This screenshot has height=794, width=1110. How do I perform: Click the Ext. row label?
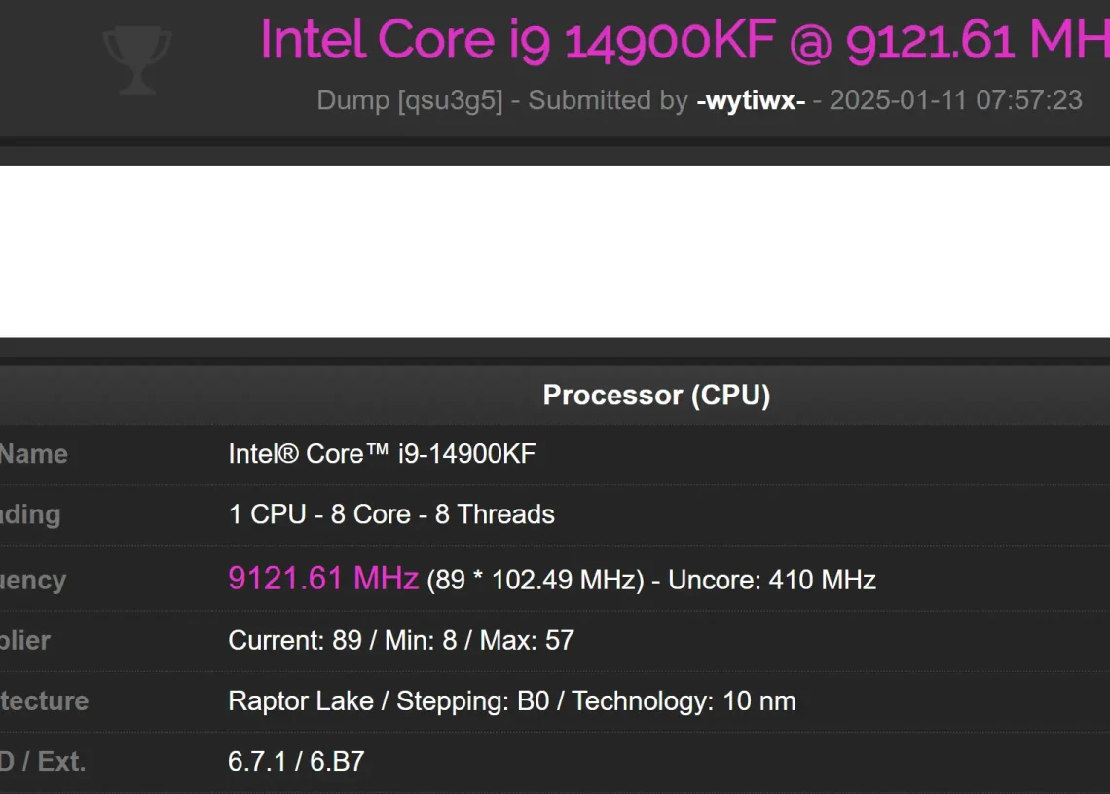(x=61, y=762)
